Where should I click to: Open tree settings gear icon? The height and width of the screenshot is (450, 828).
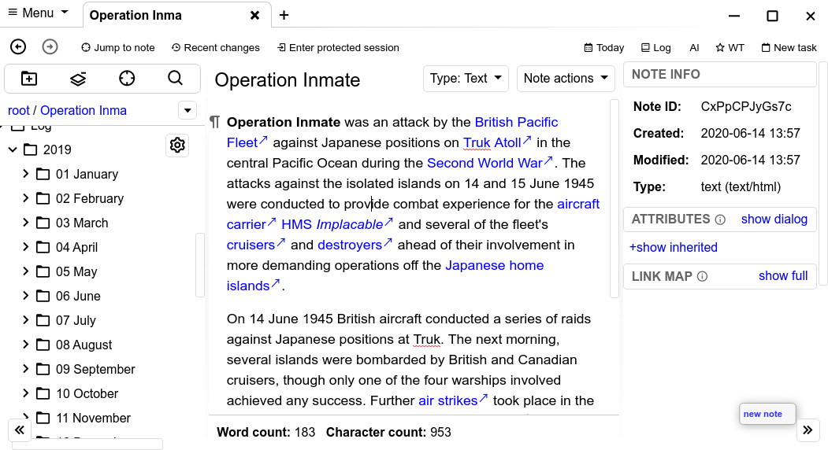pyautogui.click(x=177, y=145)
